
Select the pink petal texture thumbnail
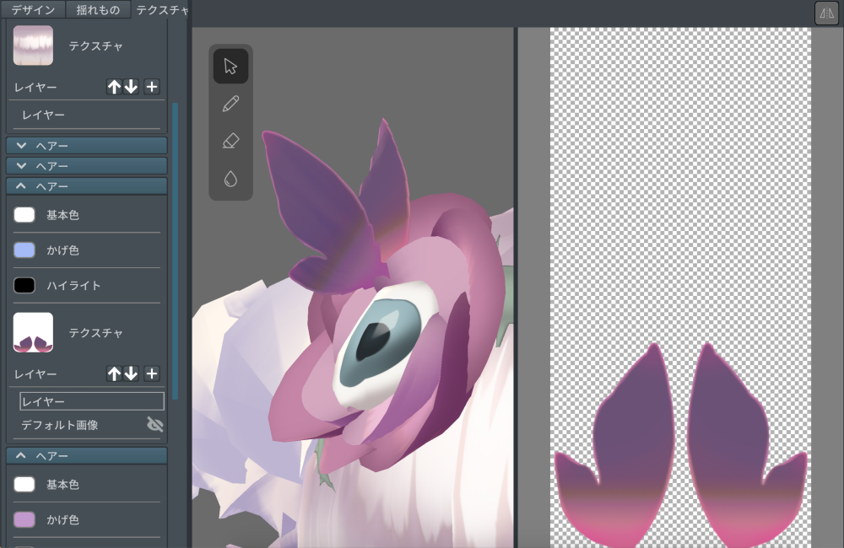(34, 333)
